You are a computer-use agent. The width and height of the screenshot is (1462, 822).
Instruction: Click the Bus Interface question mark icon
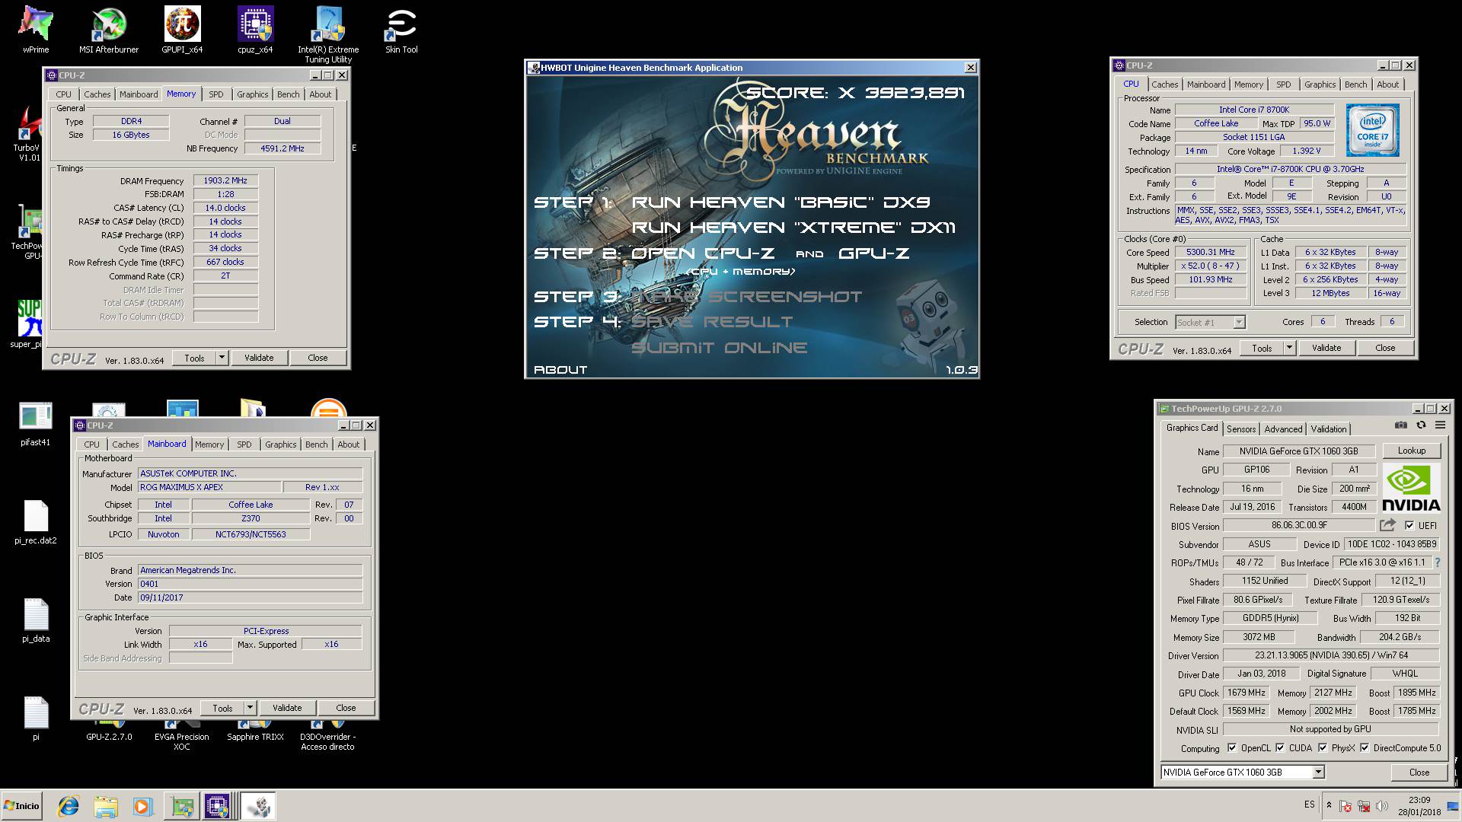click(1438, 562)
